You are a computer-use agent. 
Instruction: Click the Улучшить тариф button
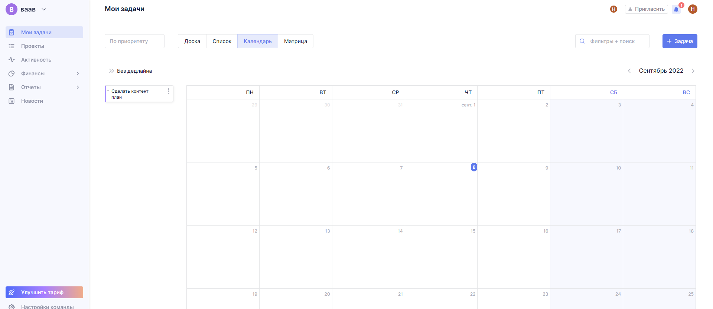click(x=44, y=292)
